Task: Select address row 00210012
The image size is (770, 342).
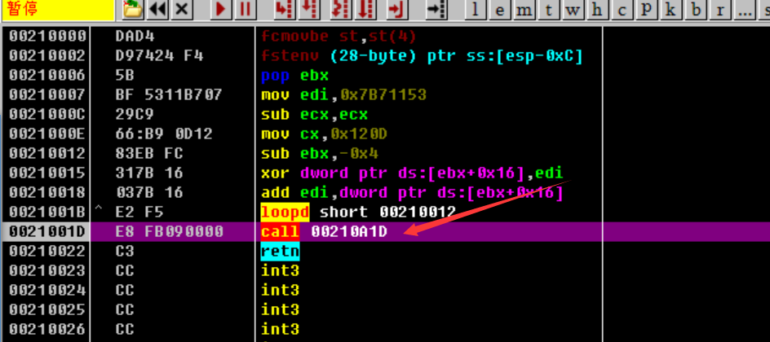Action: coord(47,153)
